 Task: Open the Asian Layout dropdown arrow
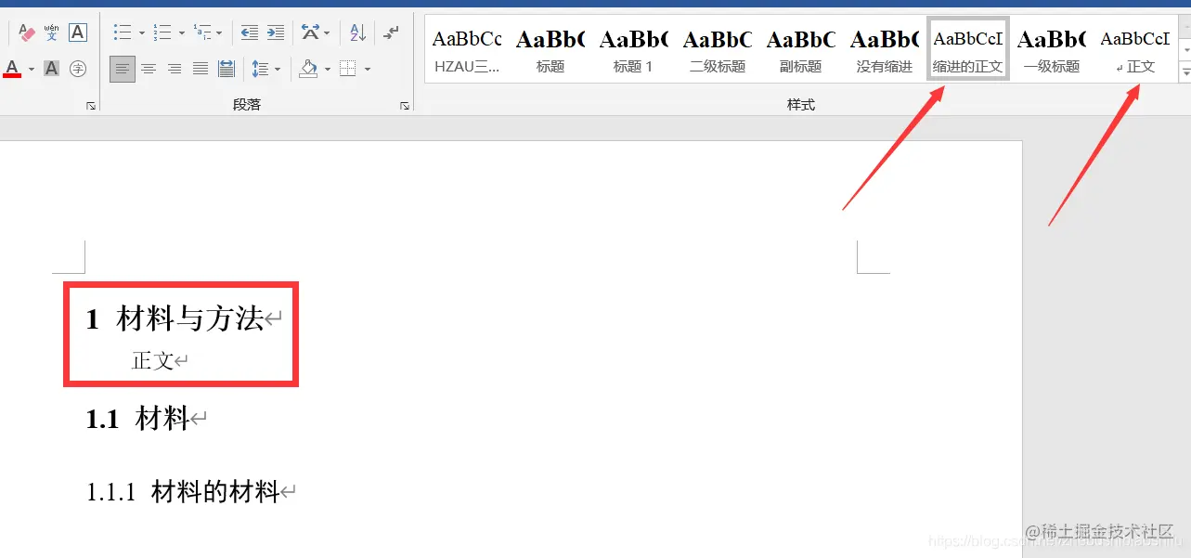327,32
